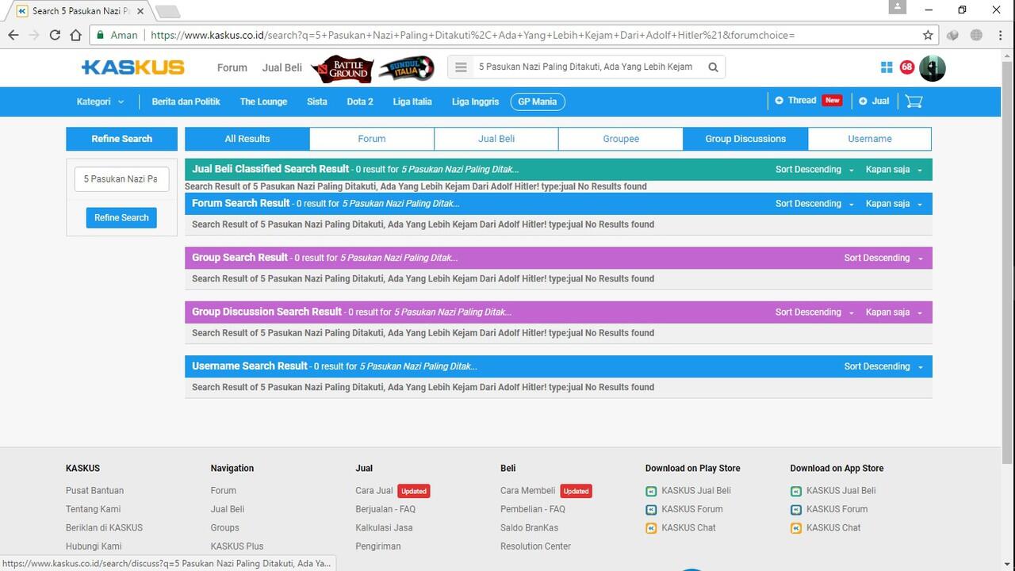Switch to the Groupee results tab
The height and width of the screenshot is (571, 1015).
coord(621,139)
